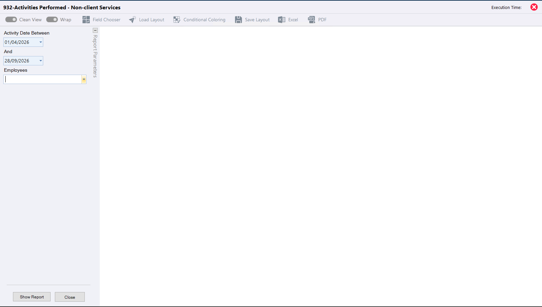Export report via the Excel icon
Screen dimensions: 542x307
coord(282,20)
